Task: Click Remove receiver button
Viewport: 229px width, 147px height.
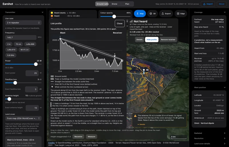Action: (168, 39)
